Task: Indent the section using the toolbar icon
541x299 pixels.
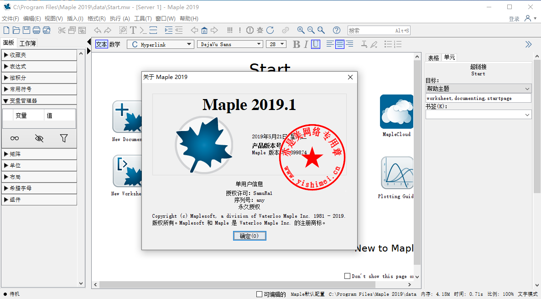Action: click(x=169, y=31)
